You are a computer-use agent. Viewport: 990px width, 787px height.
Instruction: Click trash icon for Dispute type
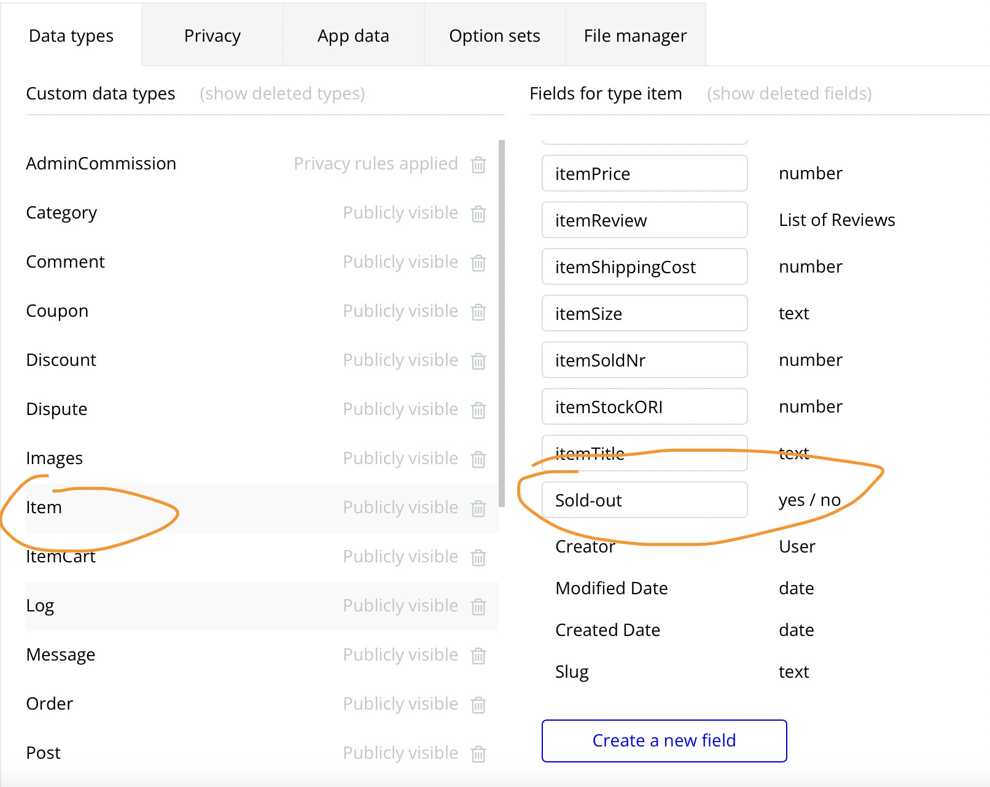click(x=478, y=410)
